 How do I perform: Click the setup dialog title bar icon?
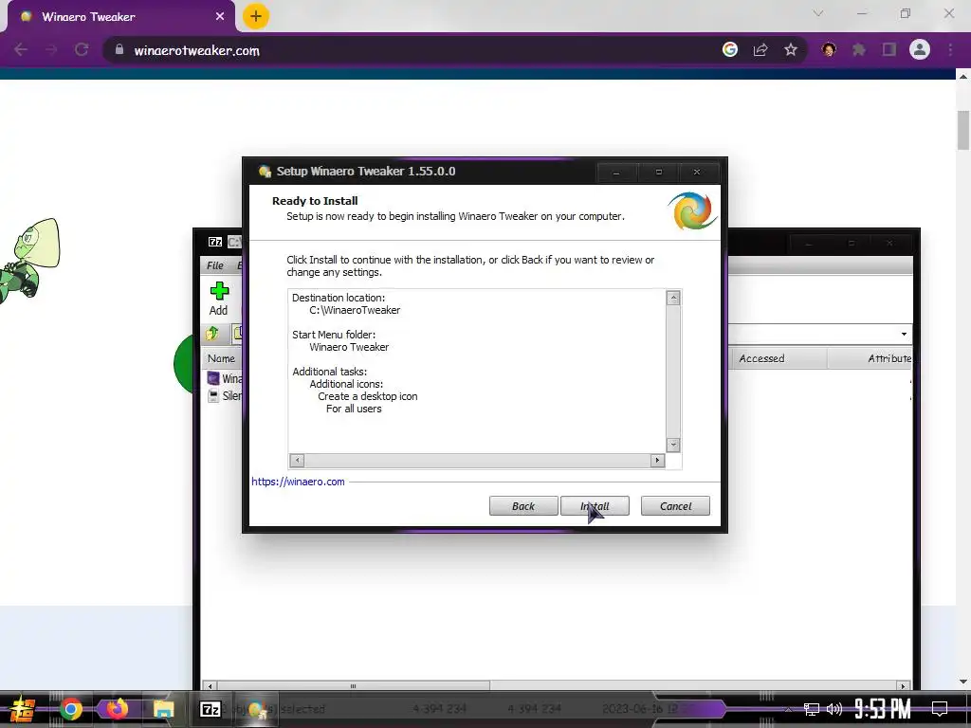pos(266,172)
